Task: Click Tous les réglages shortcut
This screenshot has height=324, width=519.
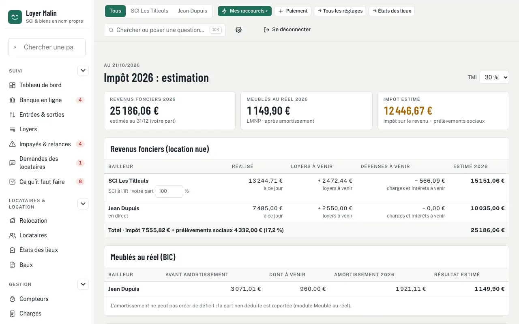Action: pos(340,11)
